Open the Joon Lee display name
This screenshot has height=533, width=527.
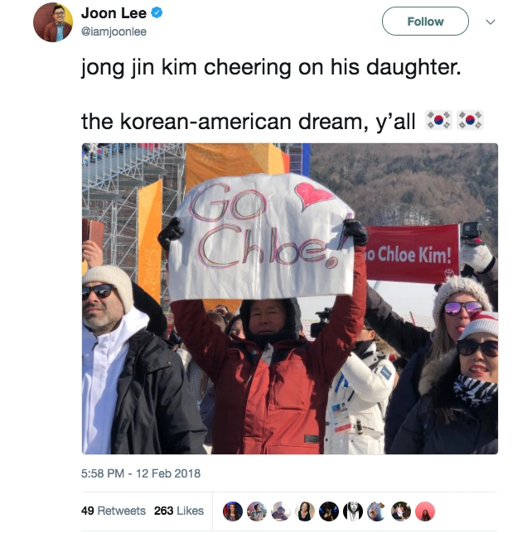tap(114, 13)
